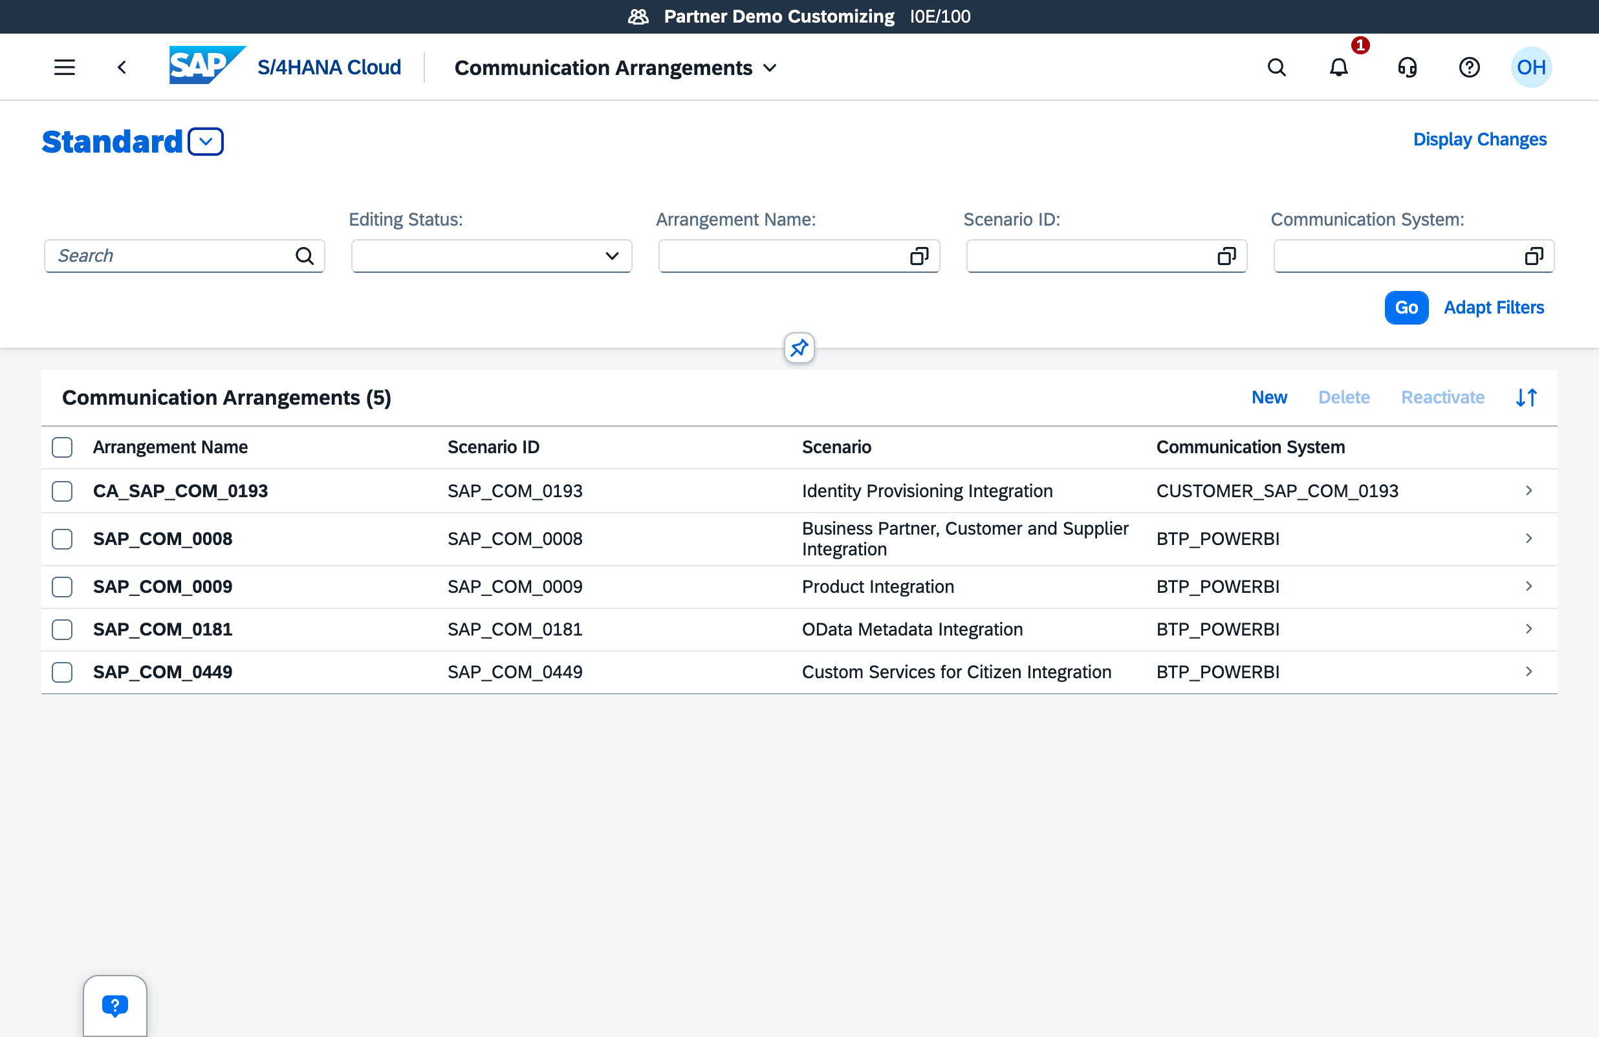Go back with the back arrow
Image resolution: width=1599 pixels, height=1037 pixels.
click(x=122, y=67)
